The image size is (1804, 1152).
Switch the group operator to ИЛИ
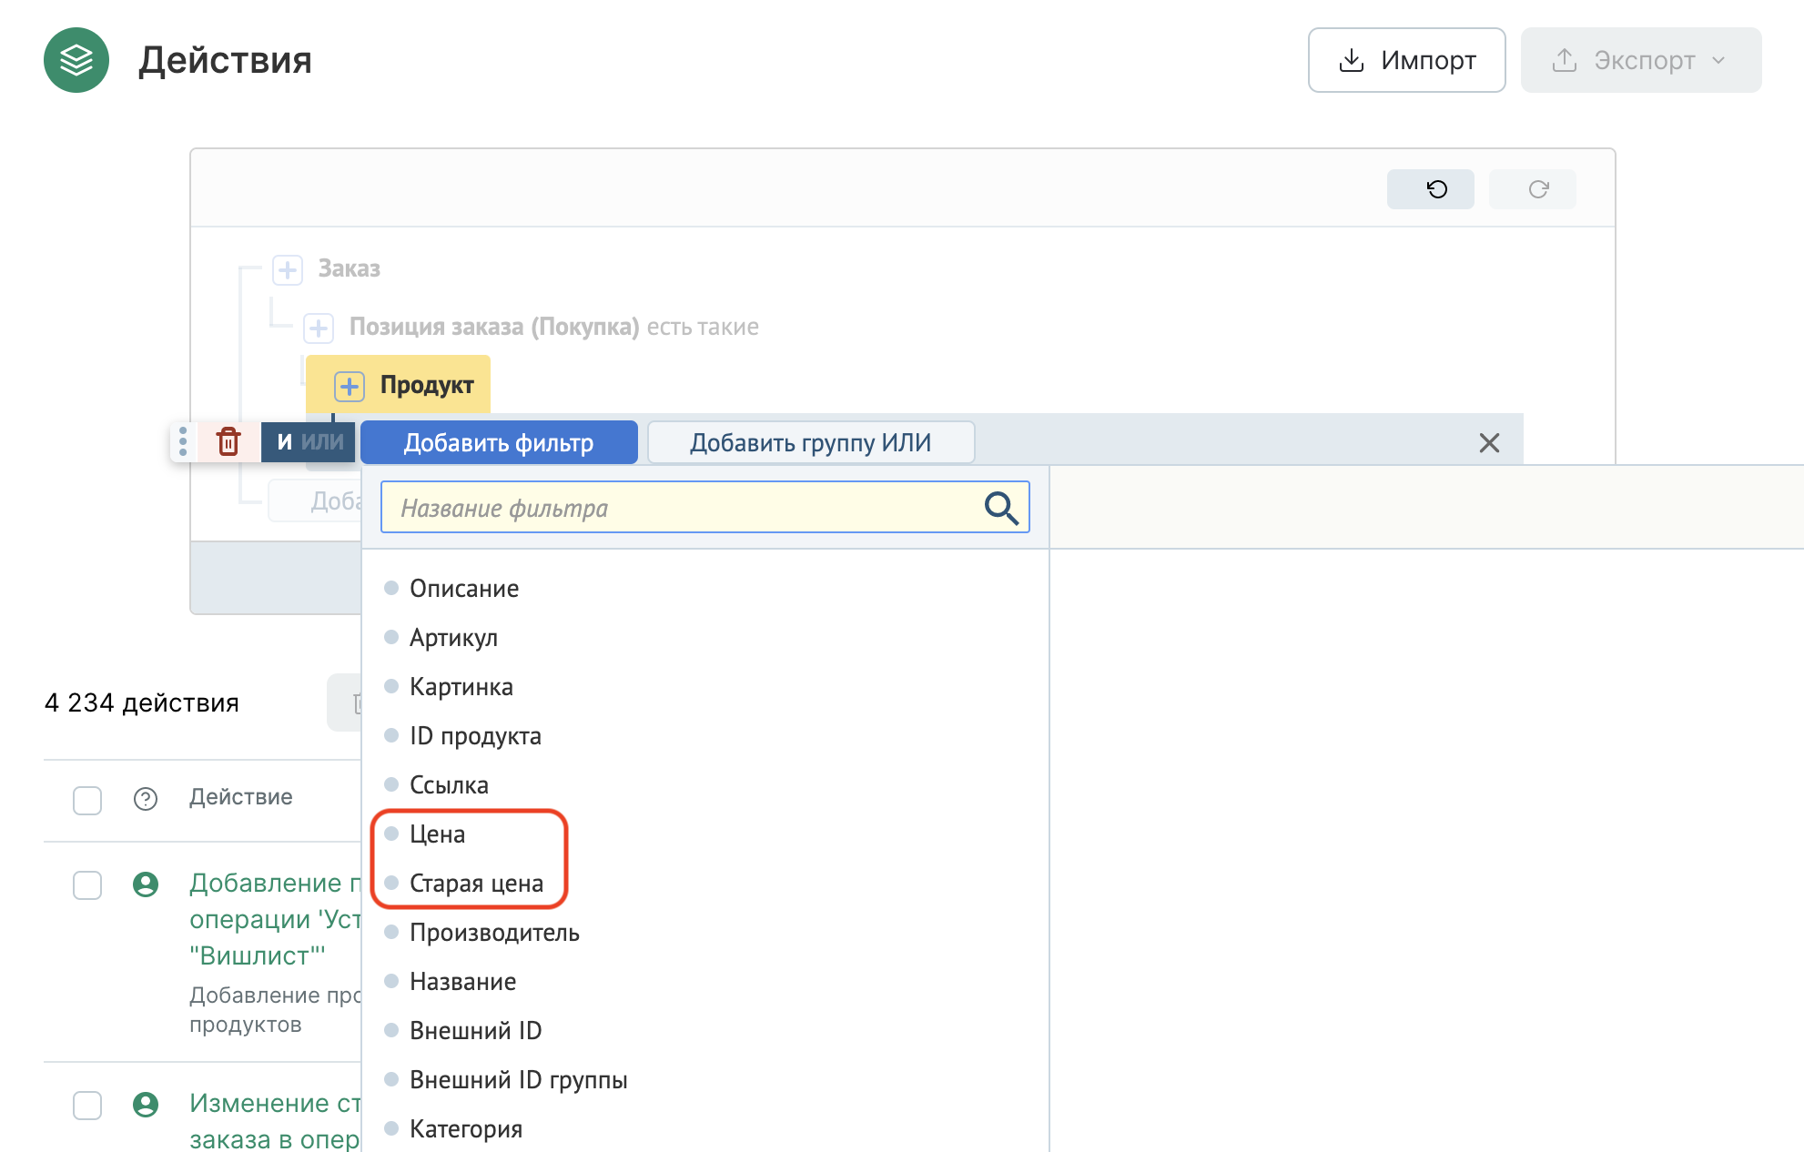tap(323, 442)
